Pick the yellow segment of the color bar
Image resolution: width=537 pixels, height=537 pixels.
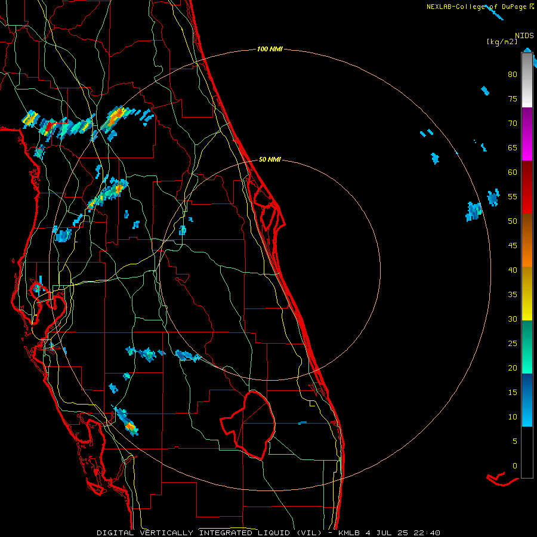coord(527,294)
